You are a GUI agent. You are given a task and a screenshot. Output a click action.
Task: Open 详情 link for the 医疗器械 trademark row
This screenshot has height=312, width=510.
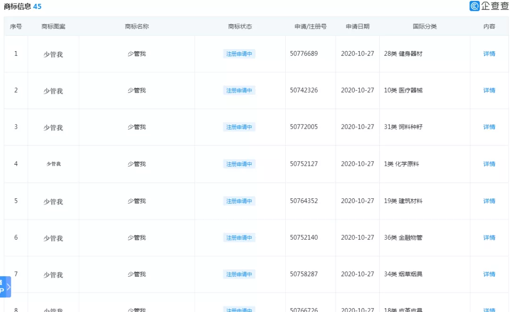[x=489, y=90]
